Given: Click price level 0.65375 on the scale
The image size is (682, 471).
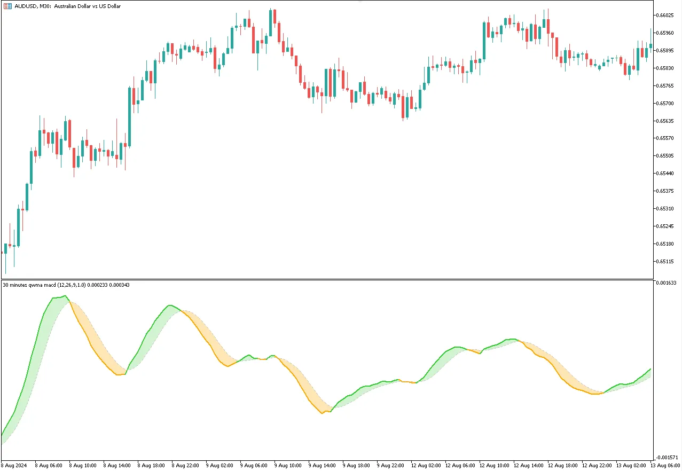Looking at the screenshot, I should tap(666, 191).
